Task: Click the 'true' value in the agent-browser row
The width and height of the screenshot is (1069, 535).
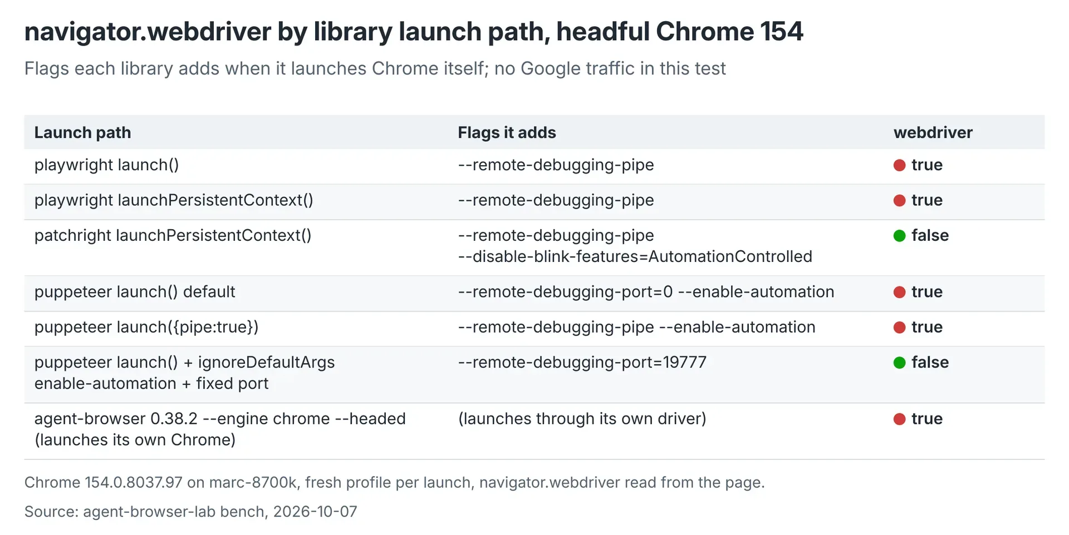Action: coord(927,419)
